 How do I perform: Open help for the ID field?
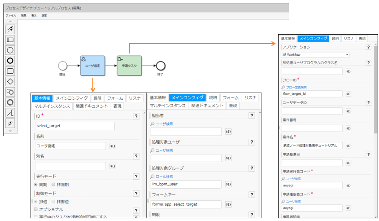[x=136, y=116]
